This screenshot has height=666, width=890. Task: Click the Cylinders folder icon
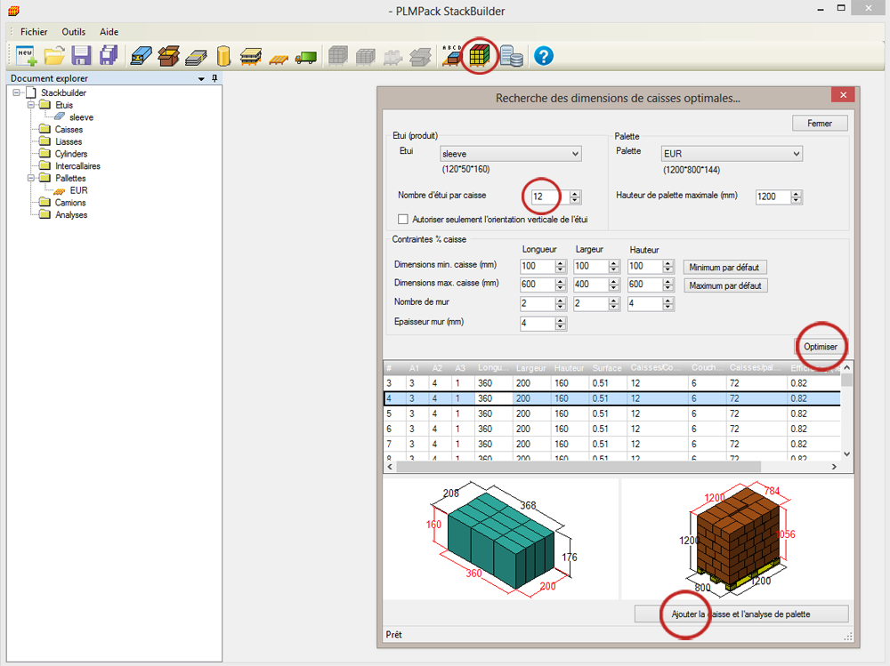pos(44,154)
